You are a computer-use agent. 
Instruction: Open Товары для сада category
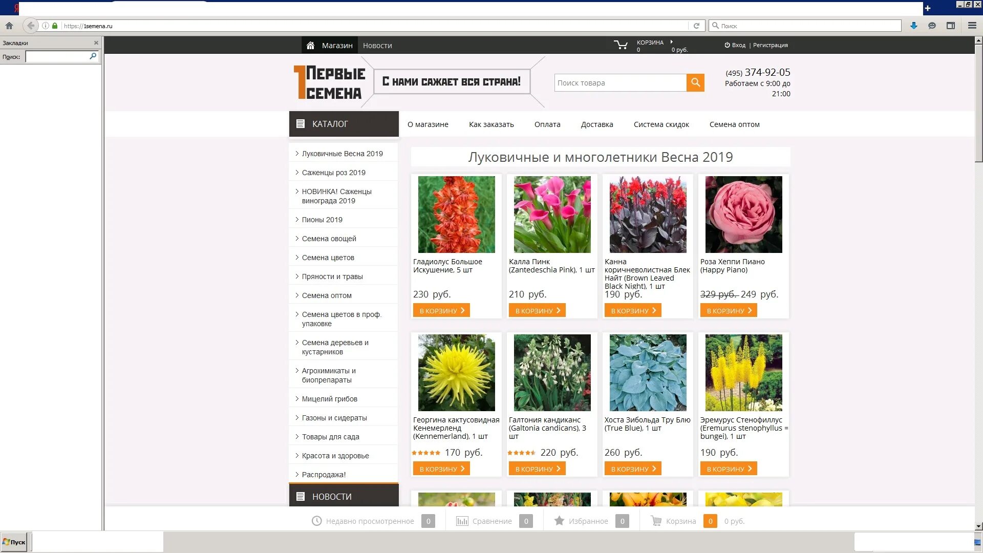331,437
